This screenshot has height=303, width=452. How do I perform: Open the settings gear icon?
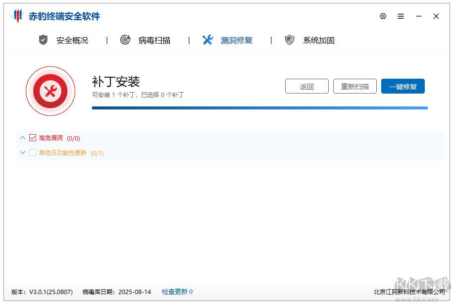click(x=383, y=16)
